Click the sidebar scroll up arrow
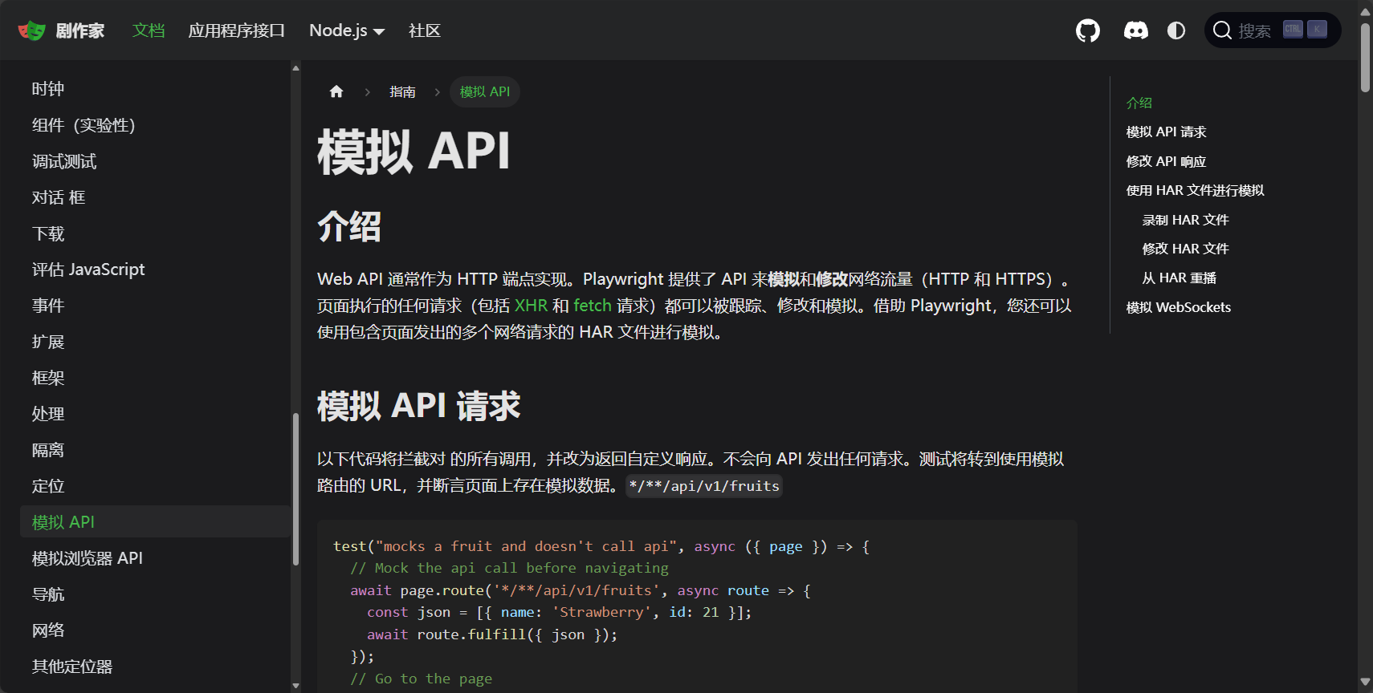This screenshot has width=1373, height=693. pos(295,68)
